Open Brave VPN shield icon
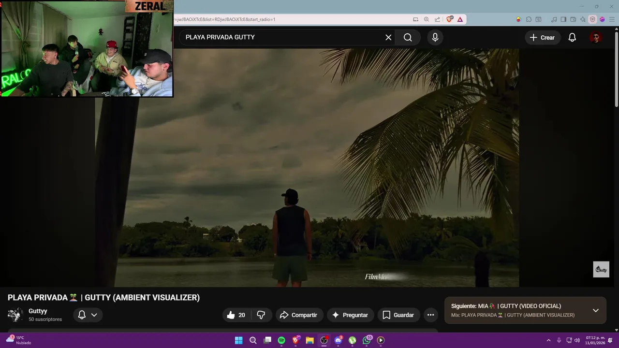 point(592,19)
